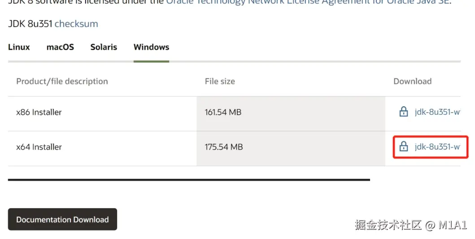Screen dimensions: 475x239
Task: Open the Solaris downloads tab
Action: (104, 47)
